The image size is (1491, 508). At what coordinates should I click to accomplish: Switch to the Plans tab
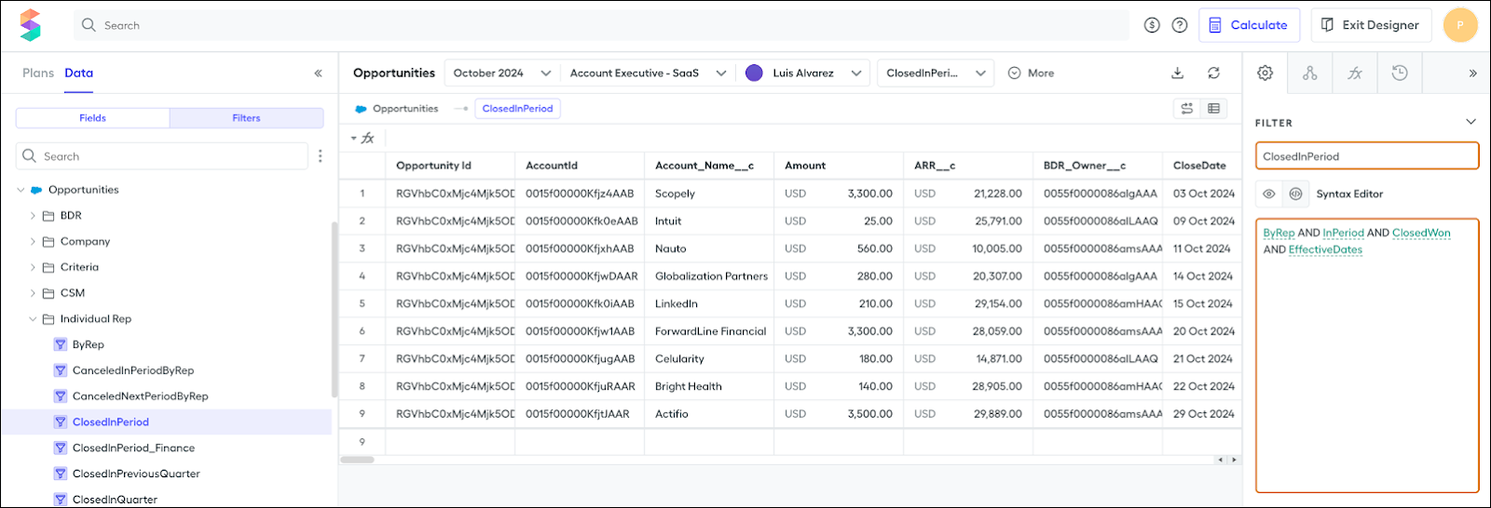click(x=38, y=73)
